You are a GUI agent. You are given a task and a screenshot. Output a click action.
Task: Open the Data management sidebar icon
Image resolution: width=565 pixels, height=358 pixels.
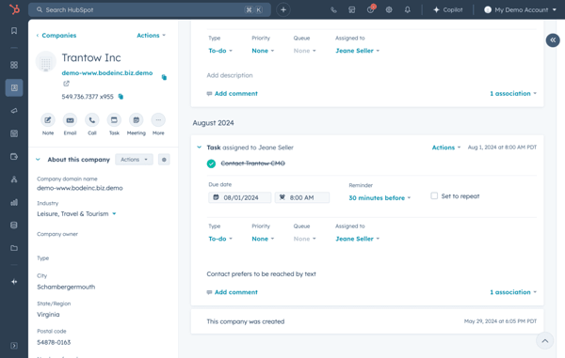(14, 226)
